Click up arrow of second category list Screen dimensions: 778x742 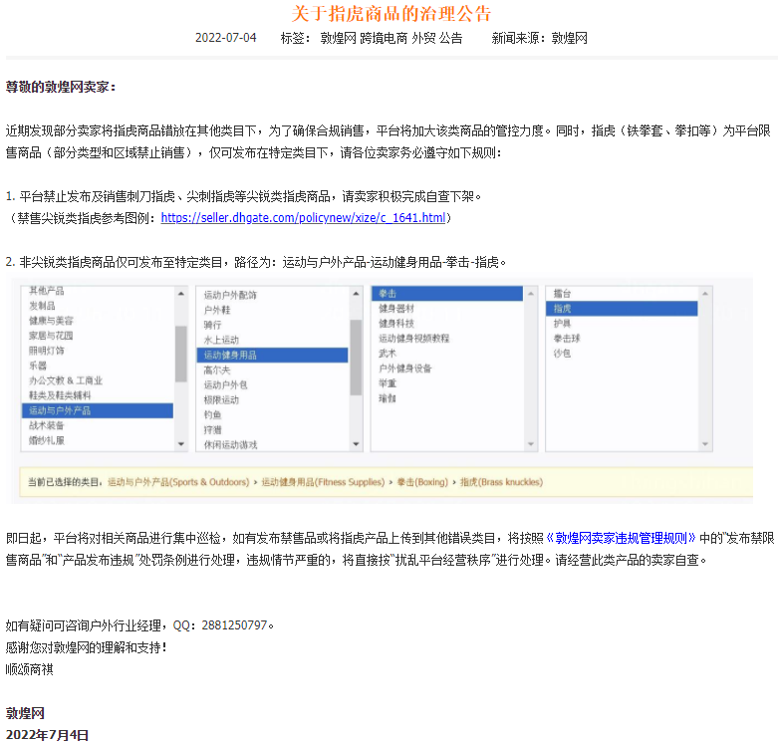point(356,294)
